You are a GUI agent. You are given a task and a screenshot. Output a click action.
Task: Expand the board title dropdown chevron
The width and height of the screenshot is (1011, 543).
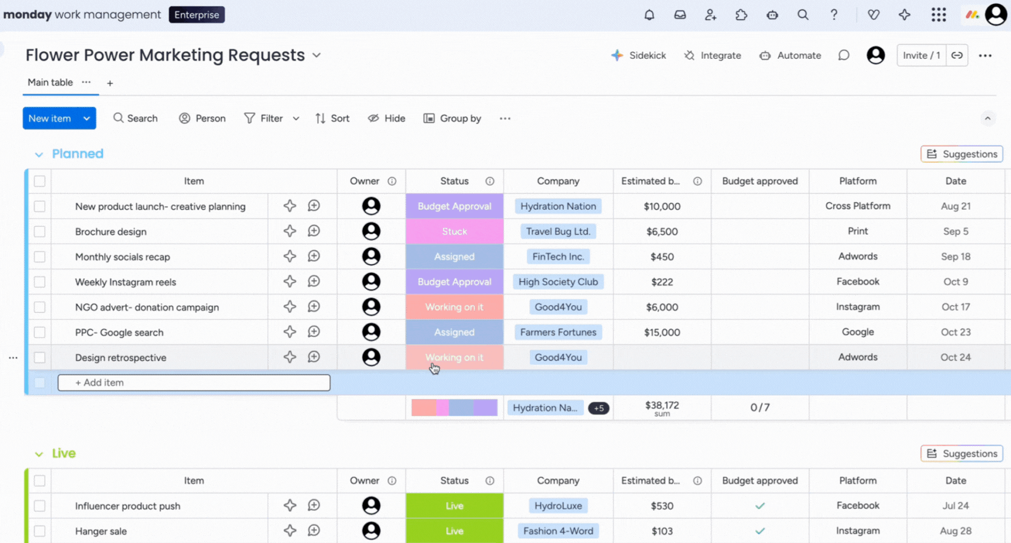[316, 55]
